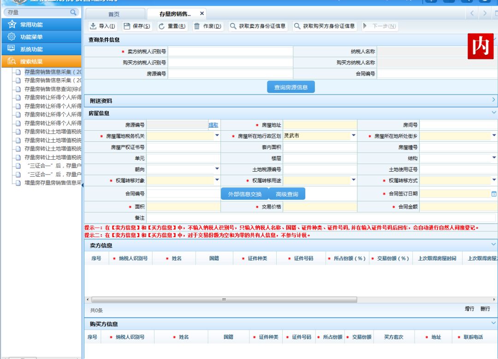
Task: Open 权属转移用途 dropdown
Action: pyautogui.click(x=354, y=180)
